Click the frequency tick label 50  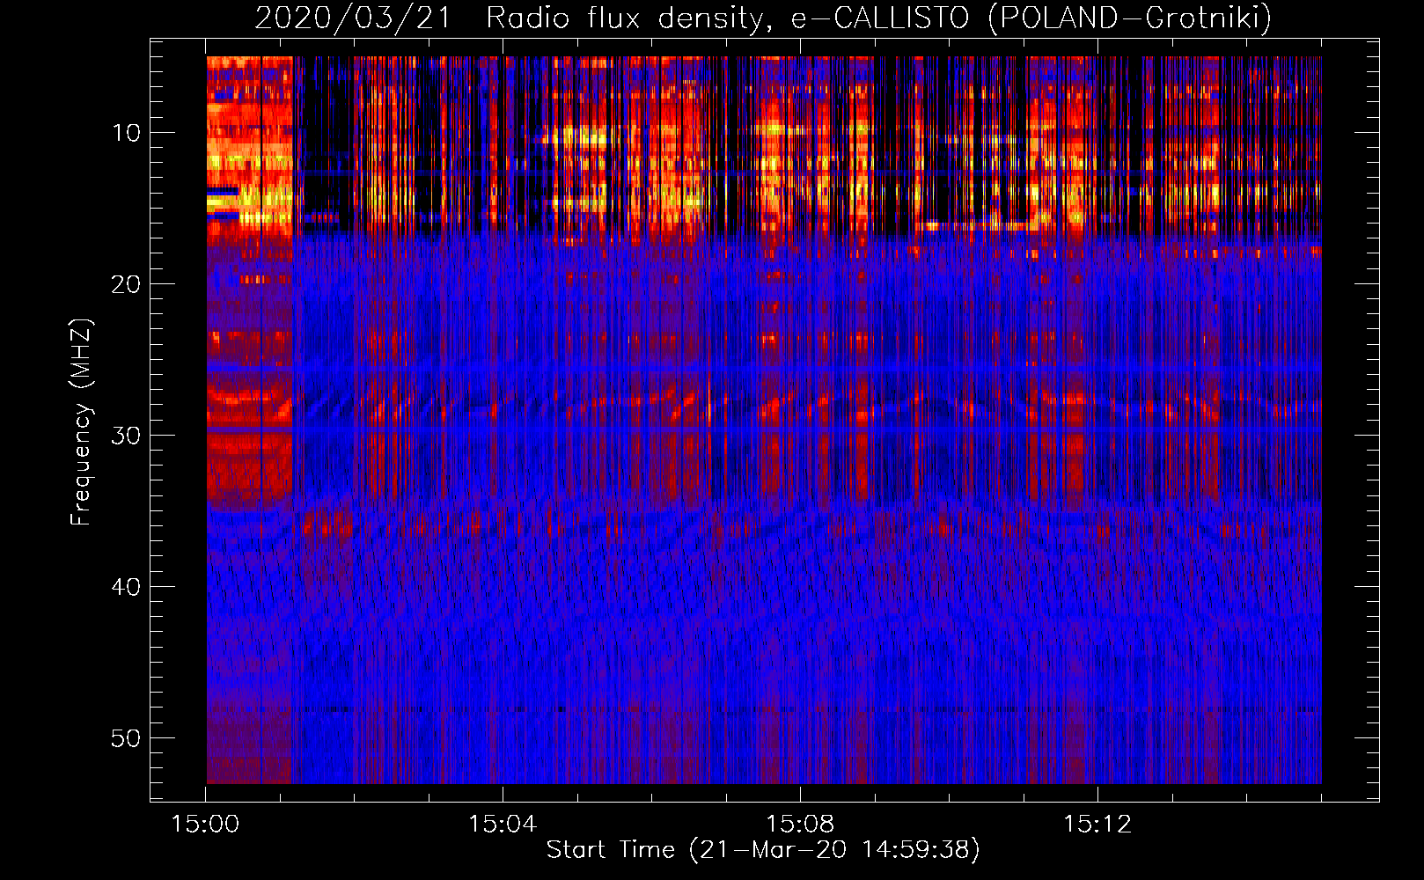point(127,738)
